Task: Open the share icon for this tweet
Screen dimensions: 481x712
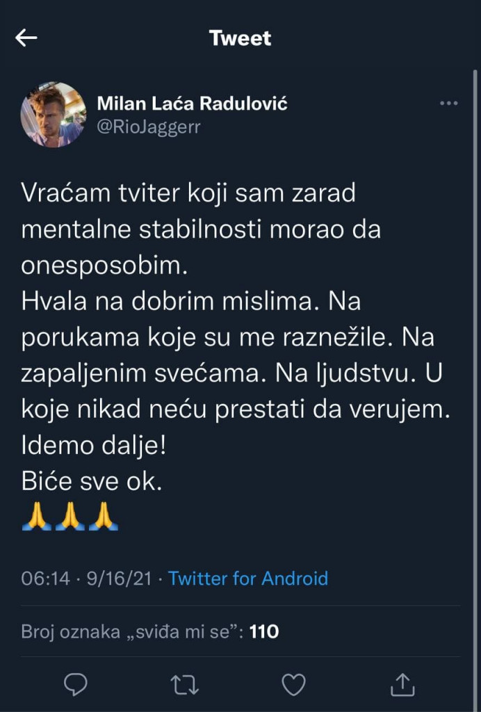Action: click(403, 685)
